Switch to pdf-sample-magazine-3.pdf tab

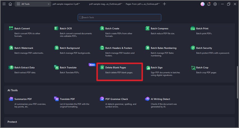66,4
